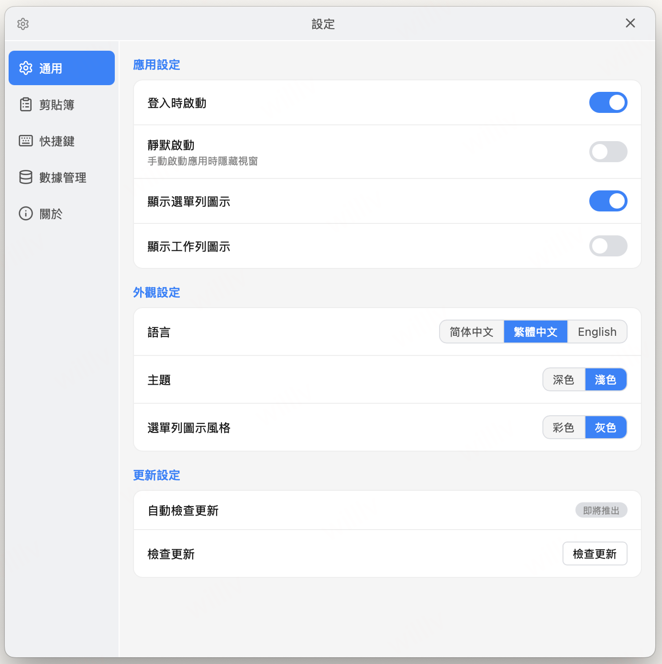Open the 數據管理 tab
Viewport: 662px width, 664px height.
[62, 177]
